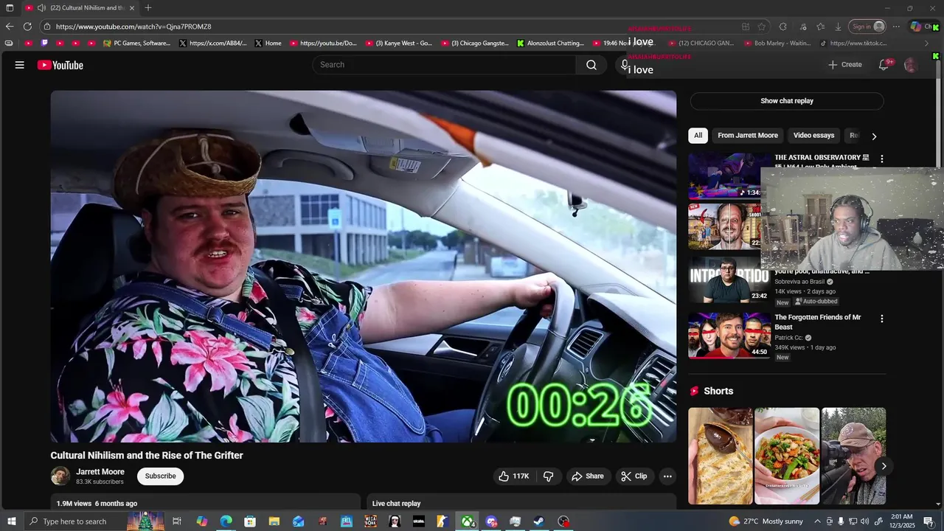Screen dimensions: 944x531
Task: Open Microsoft Edge from taskbar
Action: point(226,521)
